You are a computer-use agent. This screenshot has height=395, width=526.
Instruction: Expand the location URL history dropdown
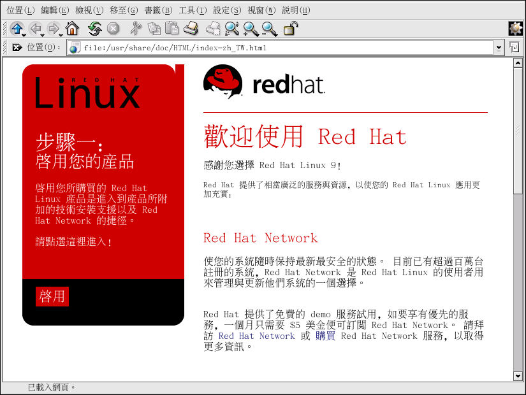[499, 48]
